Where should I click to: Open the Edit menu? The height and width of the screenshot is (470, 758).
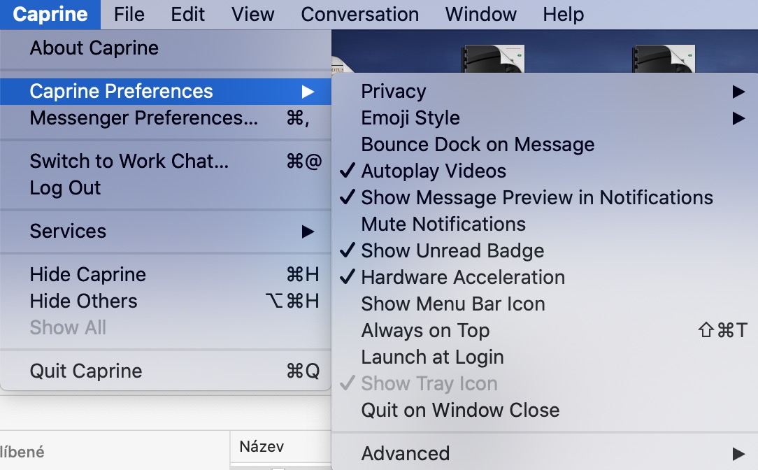tap(187, 15)
